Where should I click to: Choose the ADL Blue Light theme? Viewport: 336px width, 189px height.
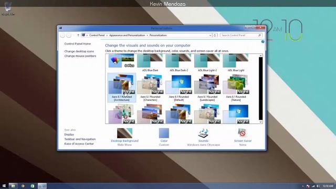coord(236,63)
